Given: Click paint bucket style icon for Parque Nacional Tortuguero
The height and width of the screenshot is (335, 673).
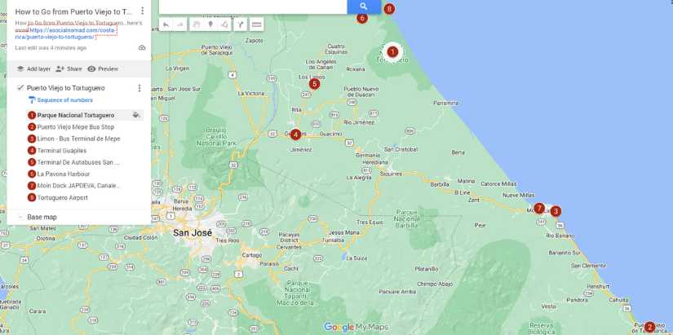Looking at the screenshot, I should tap(136, 115).
